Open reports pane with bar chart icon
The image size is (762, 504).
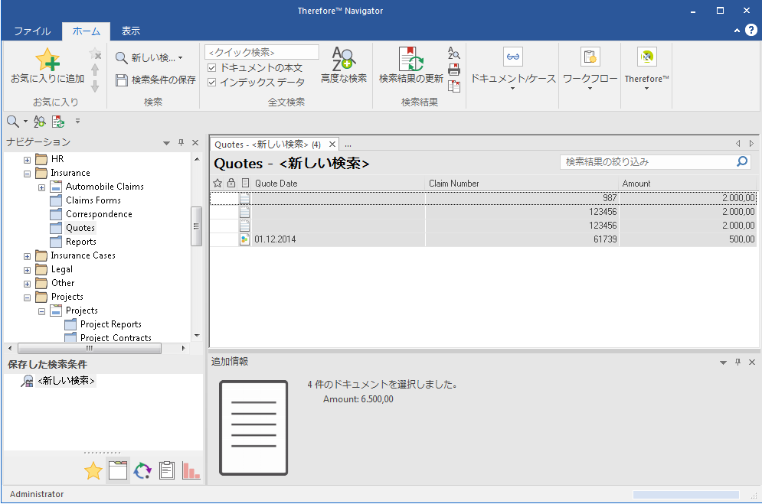(191, 470)
